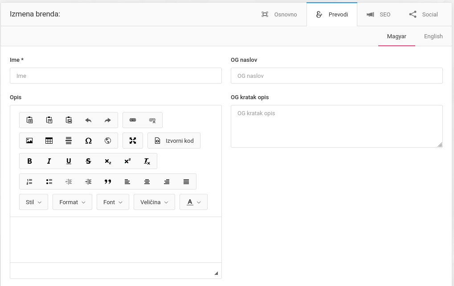
Task: Insert a table in the editor
Action: pos(49,141)
